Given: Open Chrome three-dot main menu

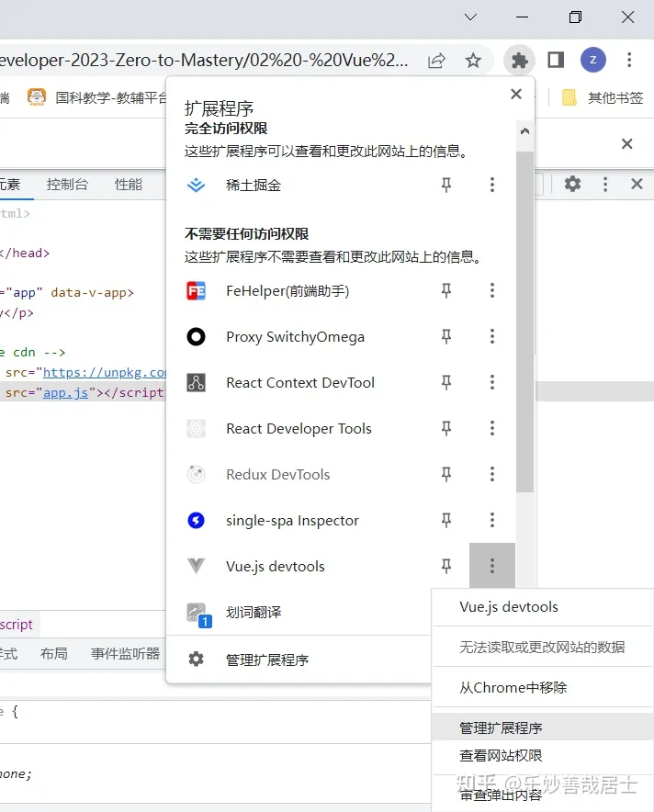Looking at the screenshot, I should pyautogui.click(x=629, y=60).
